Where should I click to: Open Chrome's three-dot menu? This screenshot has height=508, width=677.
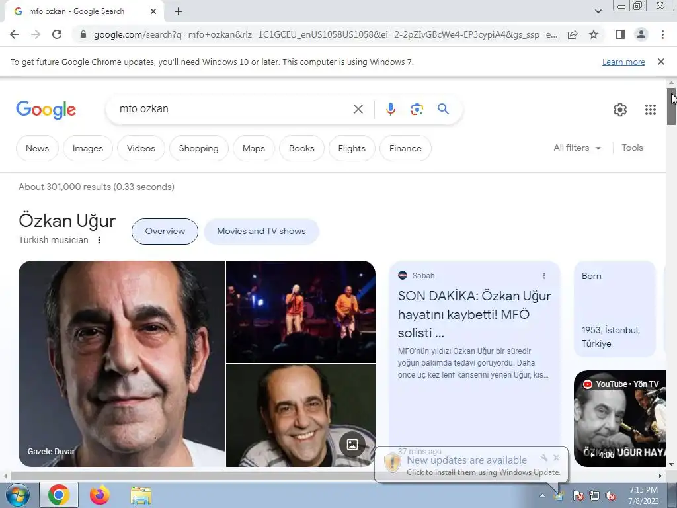pos(662,34)
